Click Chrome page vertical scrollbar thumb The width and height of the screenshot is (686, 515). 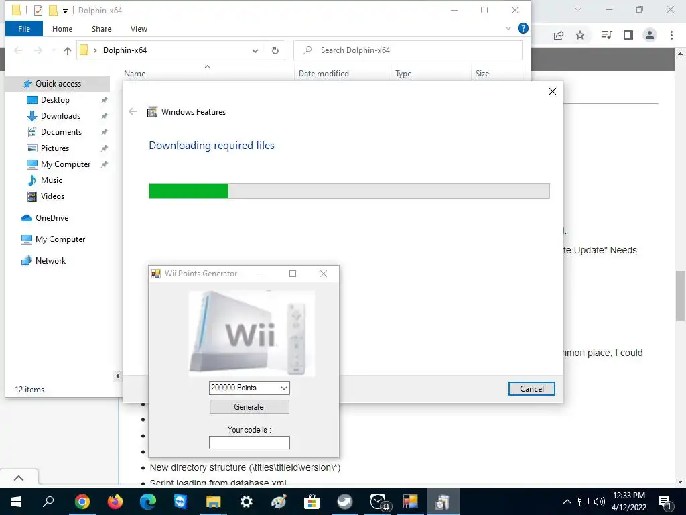point(681,296)
